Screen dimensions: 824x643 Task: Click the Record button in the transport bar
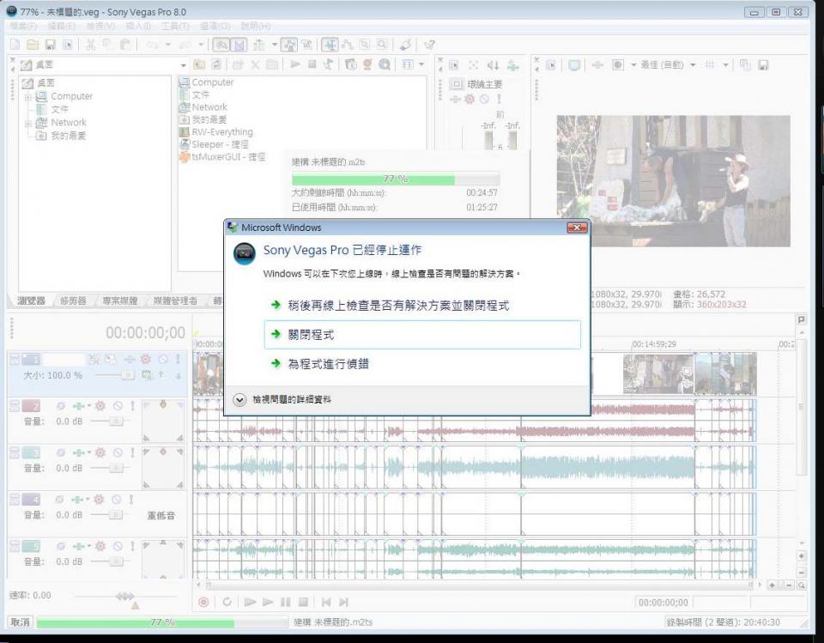click(203, 601)
